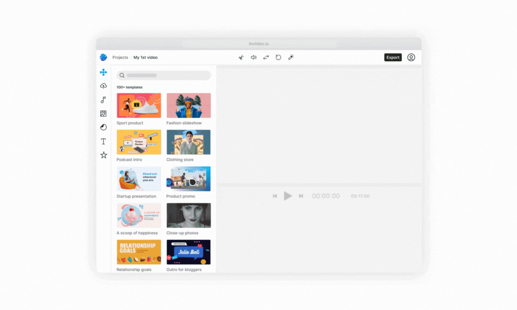The height and width of the screenshot is (310, 517).
Task: Click the circular undo arrow icon
Action: [x=278, y=58]
